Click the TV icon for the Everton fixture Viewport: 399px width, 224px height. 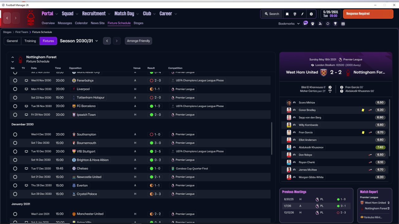coord(26,185)
